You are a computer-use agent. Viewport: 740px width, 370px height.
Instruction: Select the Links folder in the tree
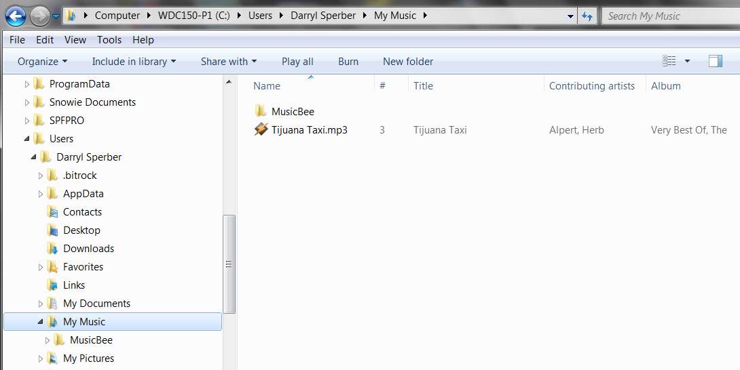tap(74, 285)
